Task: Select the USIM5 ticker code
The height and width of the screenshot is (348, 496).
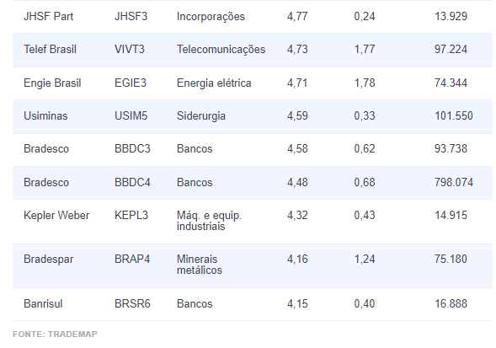Action: [x=131, y=116]
